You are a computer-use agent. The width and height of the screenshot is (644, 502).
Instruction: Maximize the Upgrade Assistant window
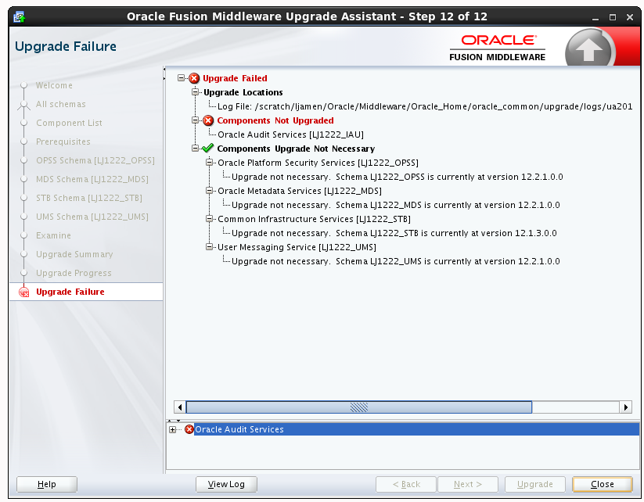pos(613,17)
